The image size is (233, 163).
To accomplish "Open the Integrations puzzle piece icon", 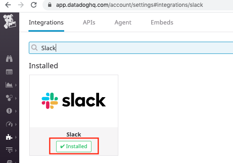I will point(9,137).
